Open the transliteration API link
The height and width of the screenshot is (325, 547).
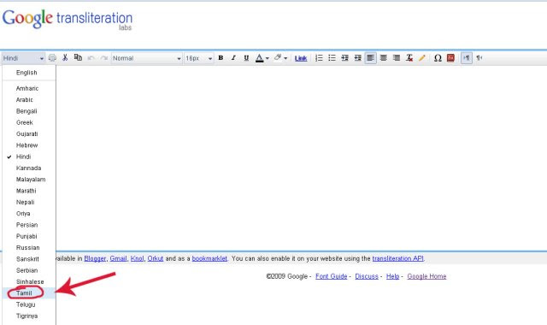click(x=397, y=258)
